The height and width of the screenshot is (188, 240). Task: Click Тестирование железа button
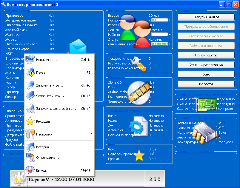[x=206, y=36]
